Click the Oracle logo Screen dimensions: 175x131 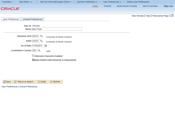click(10, 9)
